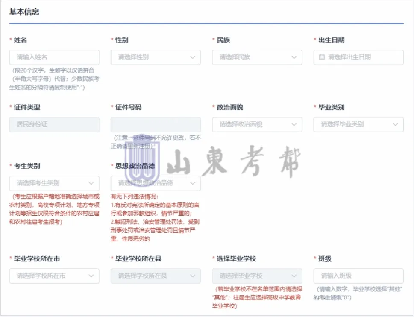Click the chevron arrow in 思想政治品德 dropdown

193,183
